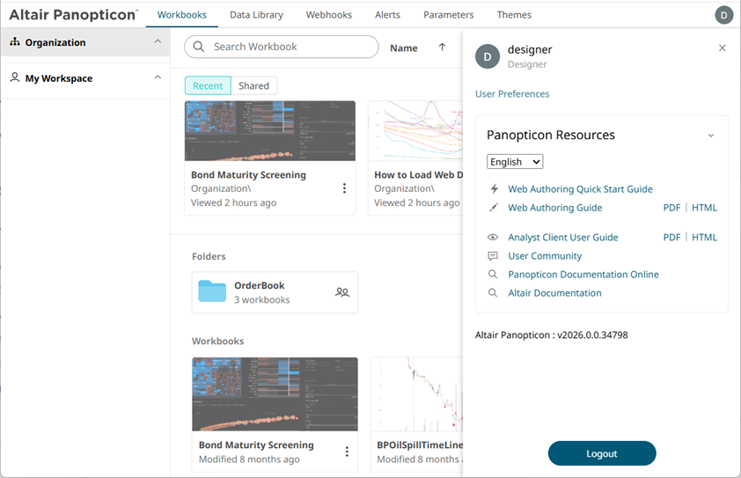
Task: Open Panopticon Documentation Online link
Action: [583, 275]
